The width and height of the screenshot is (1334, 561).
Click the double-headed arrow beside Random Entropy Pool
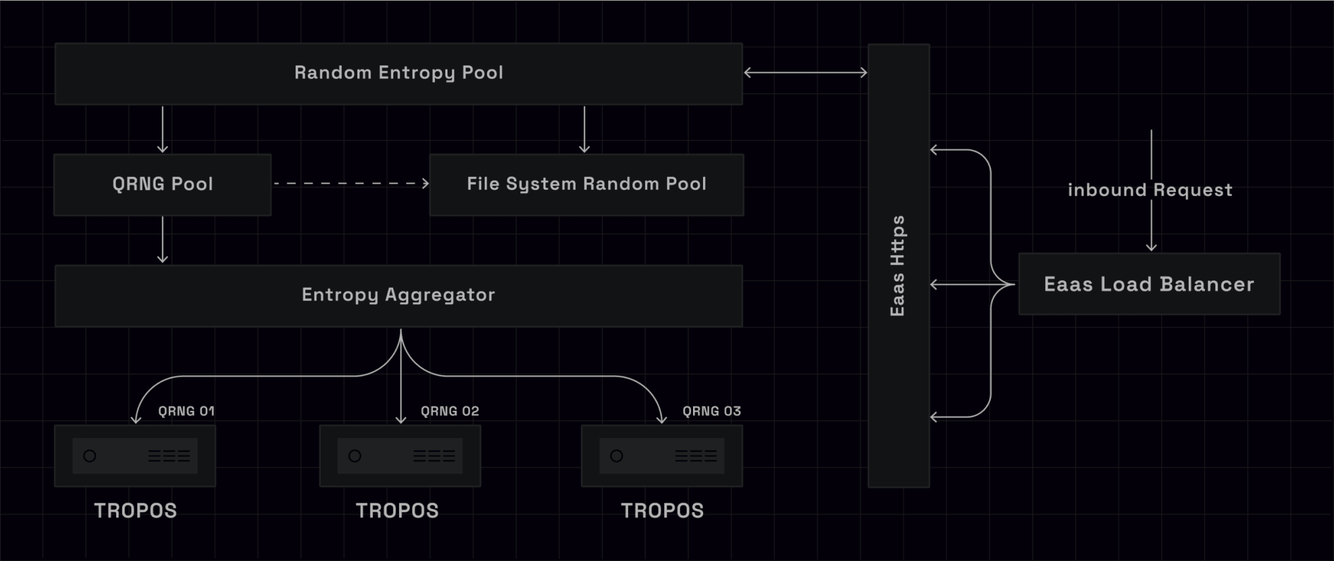(805, 73)
